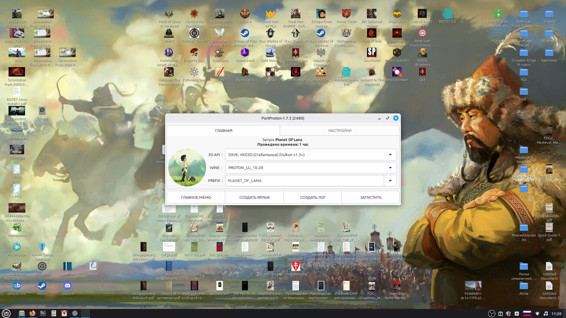The height and width of the screenshot is (318, 566).
Task: Open the 3D API dropdown
Action: click(x=311, y=155)
